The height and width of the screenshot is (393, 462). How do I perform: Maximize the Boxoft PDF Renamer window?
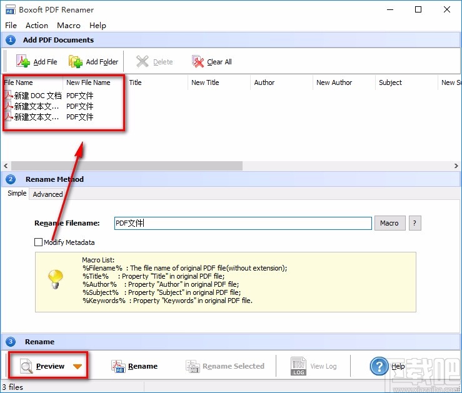[418, 10]
